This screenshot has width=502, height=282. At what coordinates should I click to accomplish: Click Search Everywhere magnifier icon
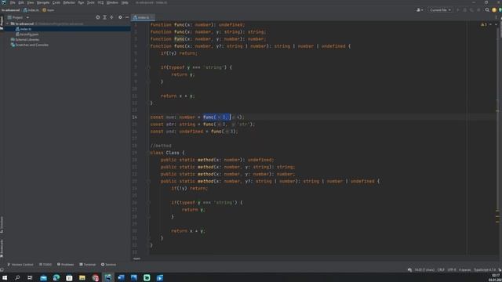[x=487, y=10]
